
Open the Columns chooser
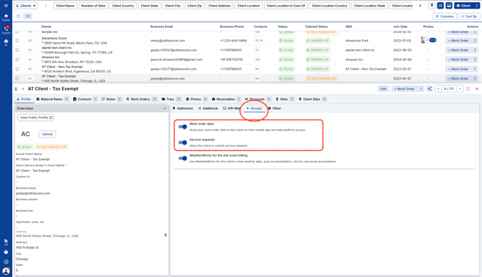tap(445, 17)
